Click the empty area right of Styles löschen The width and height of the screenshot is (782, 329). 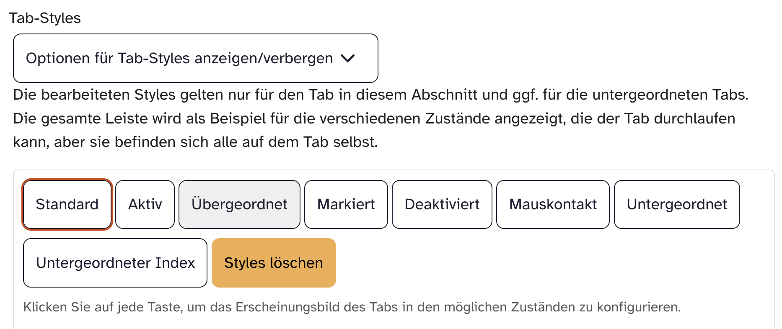coord(503,263)
